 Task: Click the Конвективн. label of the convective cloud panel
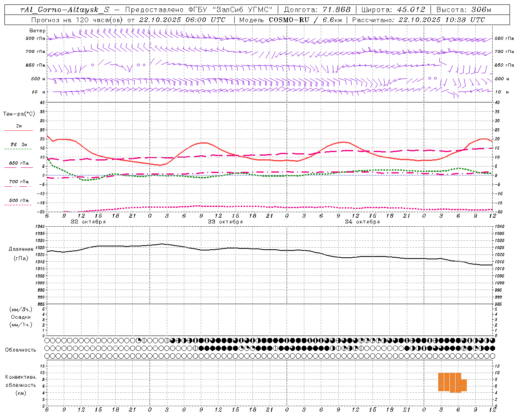[x=21, y=377]
